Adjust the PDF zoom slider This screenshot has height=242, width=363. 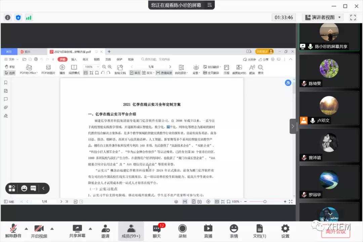coord(265,202)
